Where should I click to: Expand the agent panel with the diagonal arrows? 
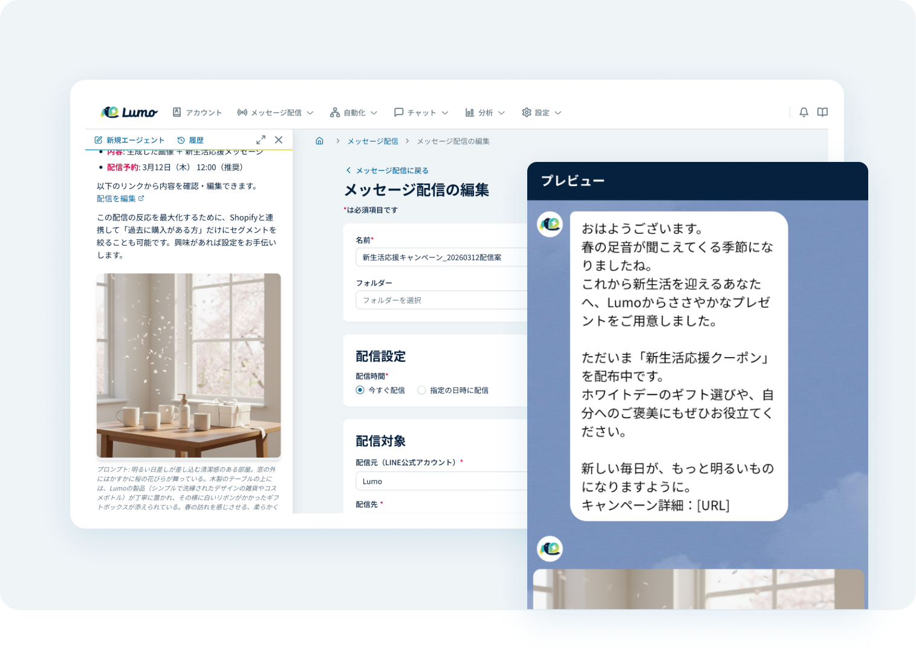pyautogui.click(x=261, y=139)
